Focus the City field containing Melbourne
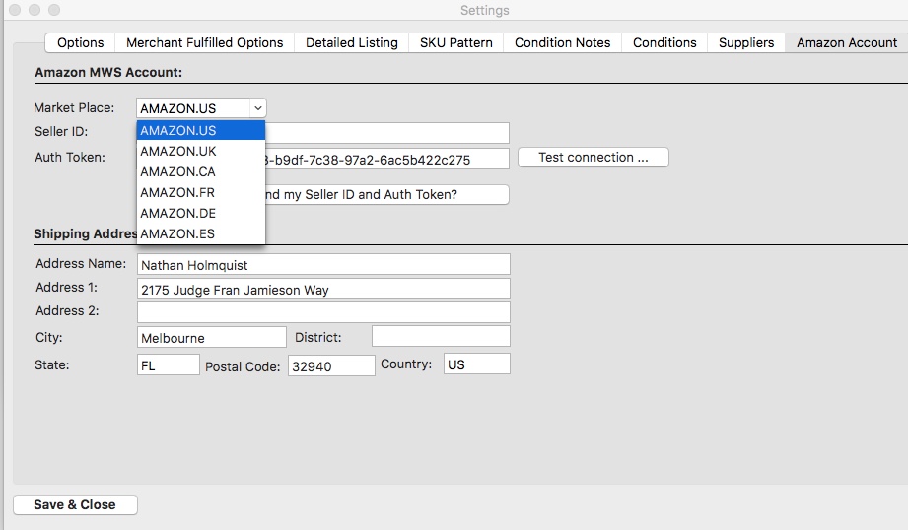This screenshot has height=530, width=908. (211, 338)
